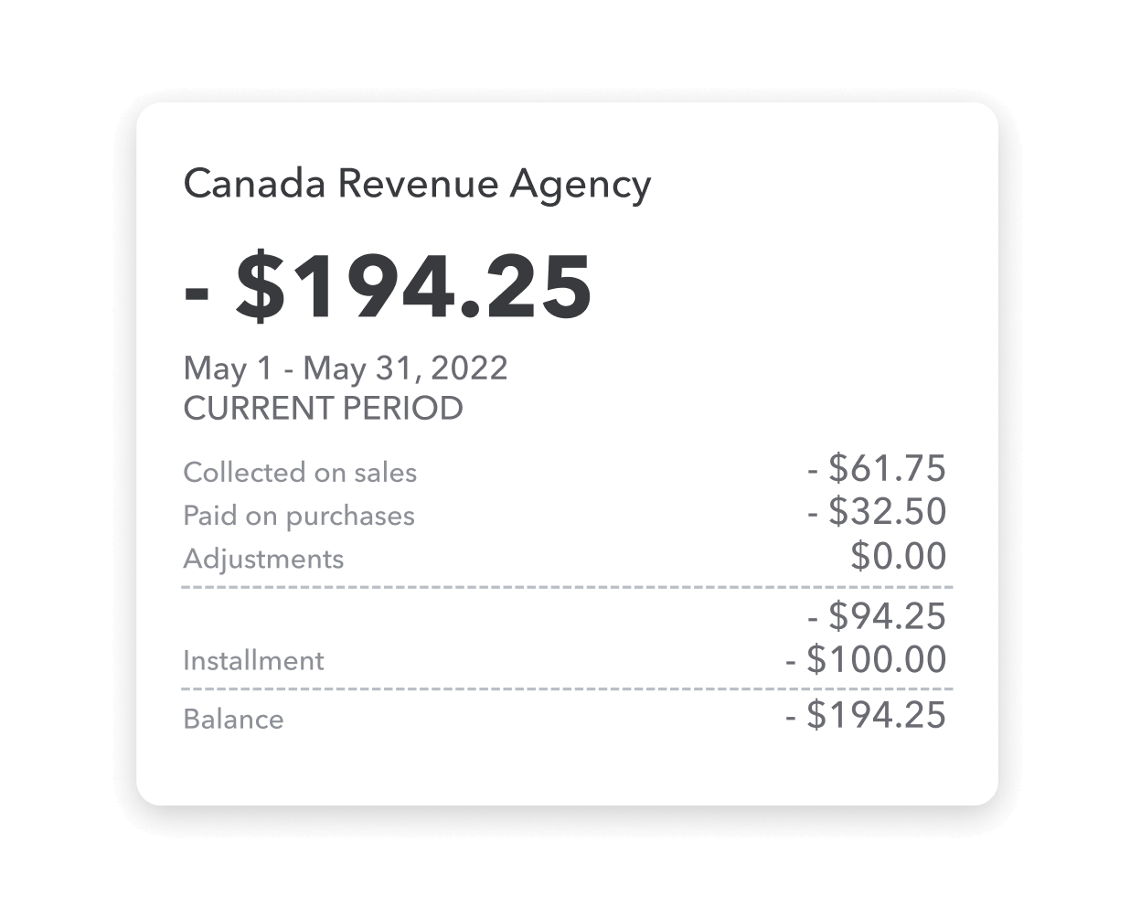Click the dashed divider above Balance

pos(567,688)
